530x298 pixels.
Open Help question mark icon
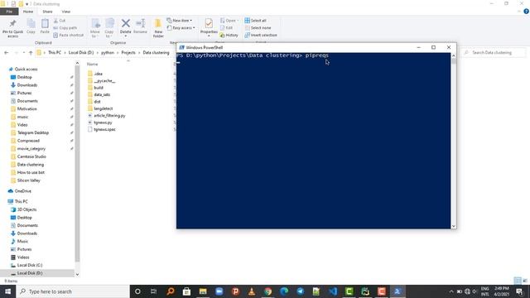[527, 12]
